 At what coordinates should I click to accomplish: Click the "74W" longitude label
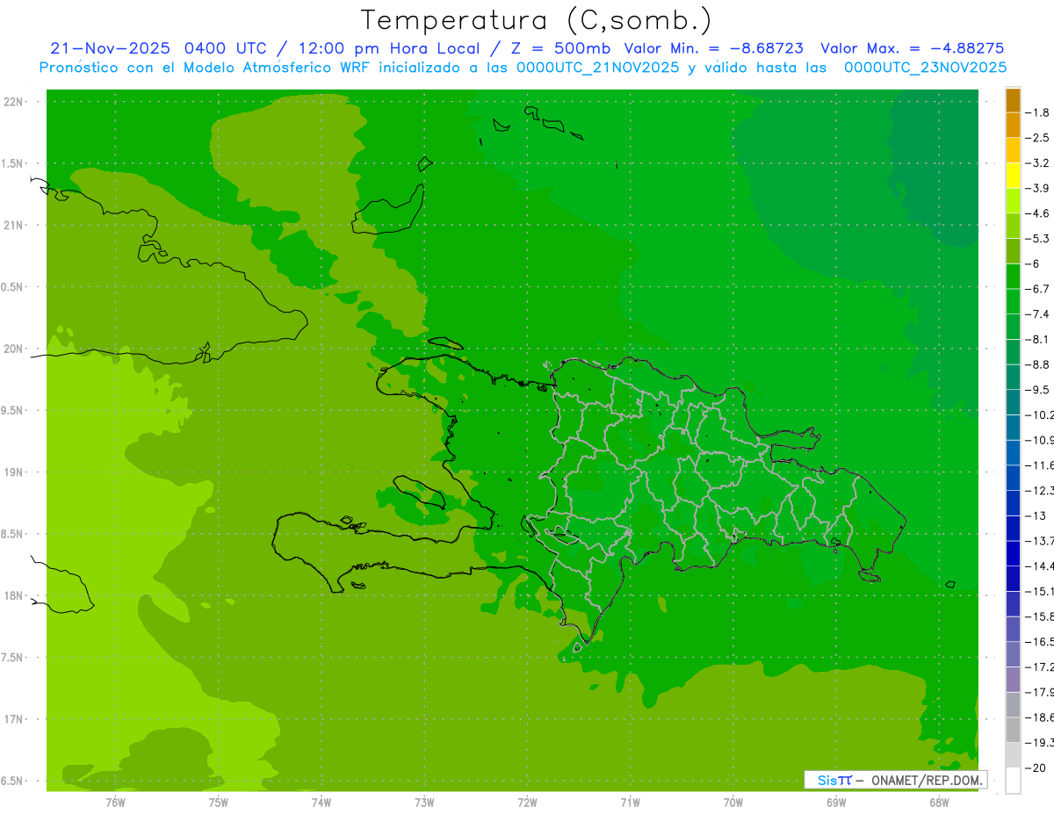(x=321, y=803)
